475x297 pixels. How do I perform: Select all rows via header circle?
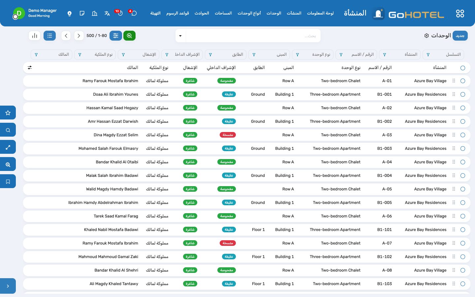pos(463,68)
